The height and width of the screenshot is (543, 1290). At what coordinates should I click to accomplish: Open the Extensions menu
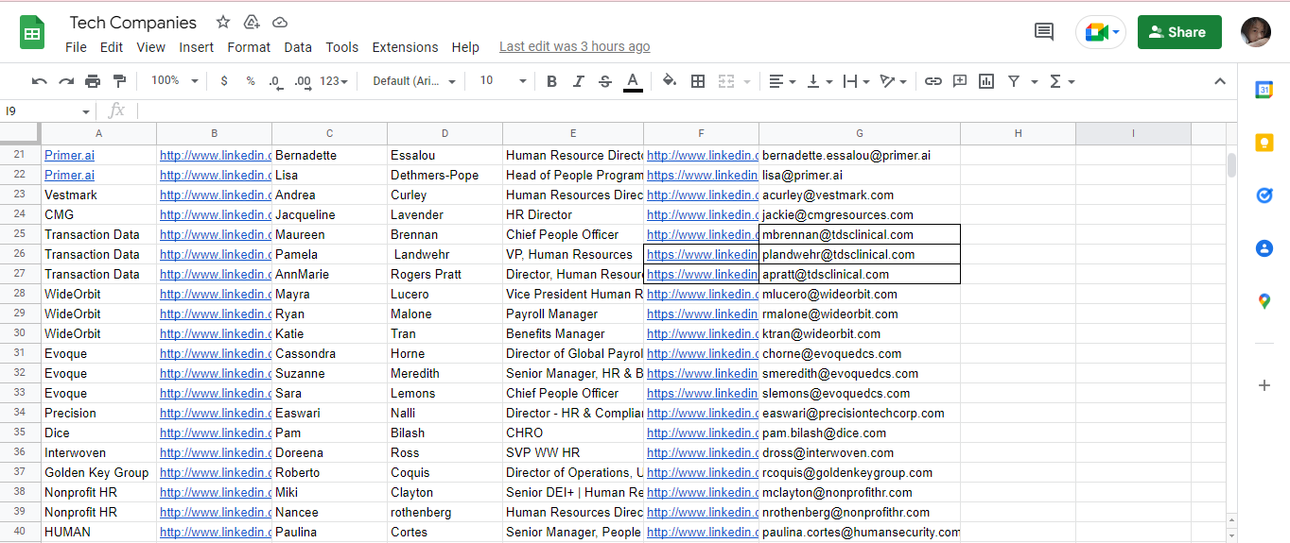(x=406, y=47)
